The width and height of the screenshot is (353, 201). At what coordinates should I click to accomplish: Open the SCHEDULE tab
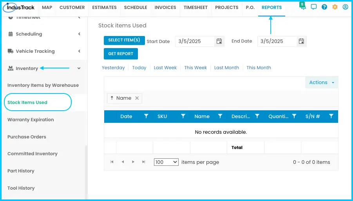pos(136,7)
